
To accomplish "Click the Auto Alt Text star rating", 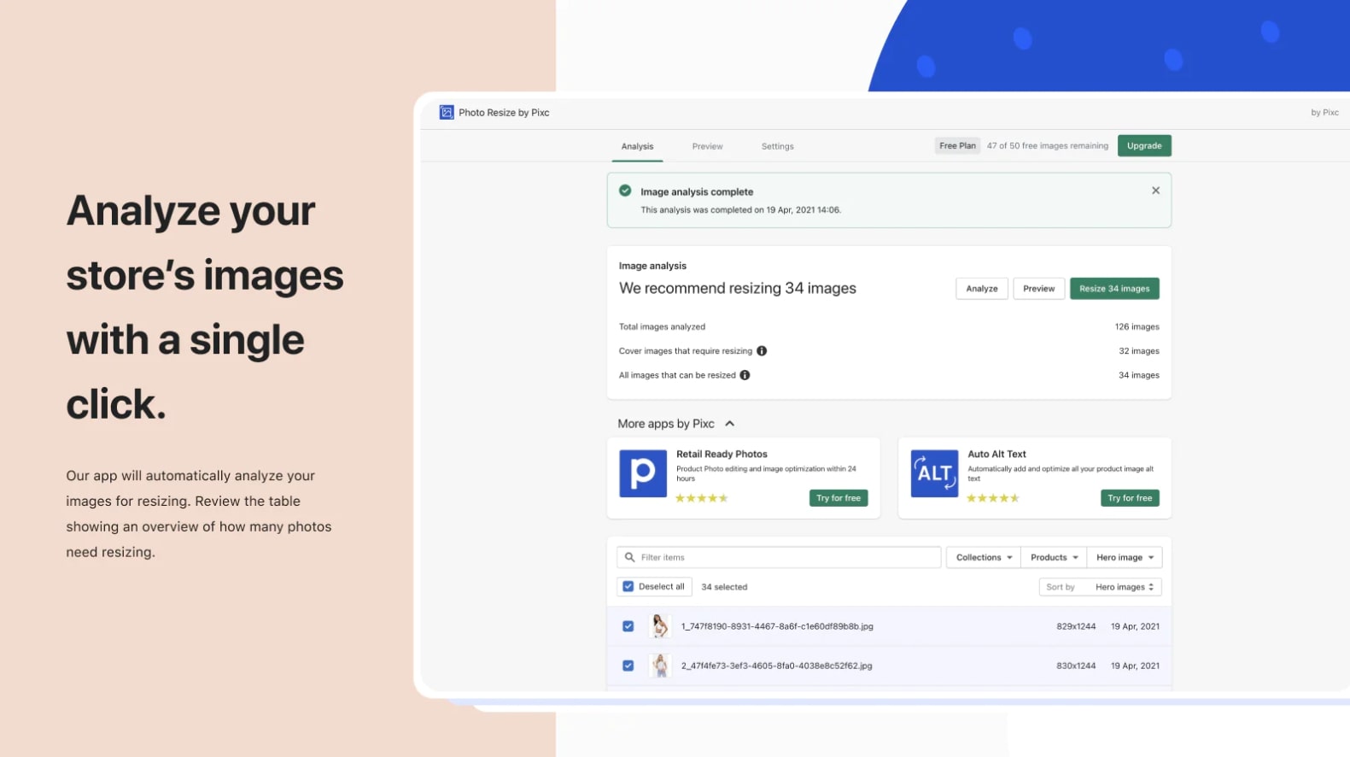I will (993, 498).
